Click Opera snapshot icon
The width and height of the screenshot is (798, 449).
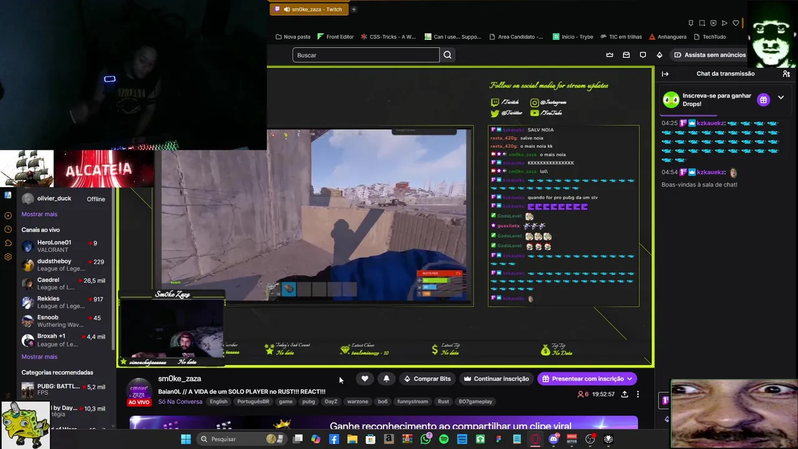tap(702, 23)
